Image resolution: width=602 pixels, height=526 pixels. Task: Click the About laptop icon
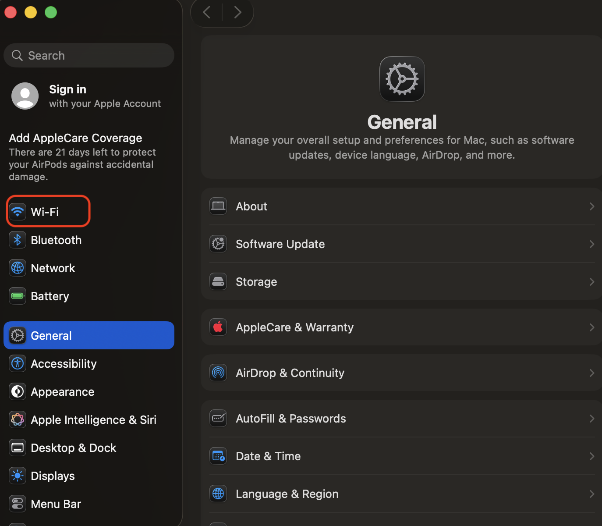coord(218,206)
